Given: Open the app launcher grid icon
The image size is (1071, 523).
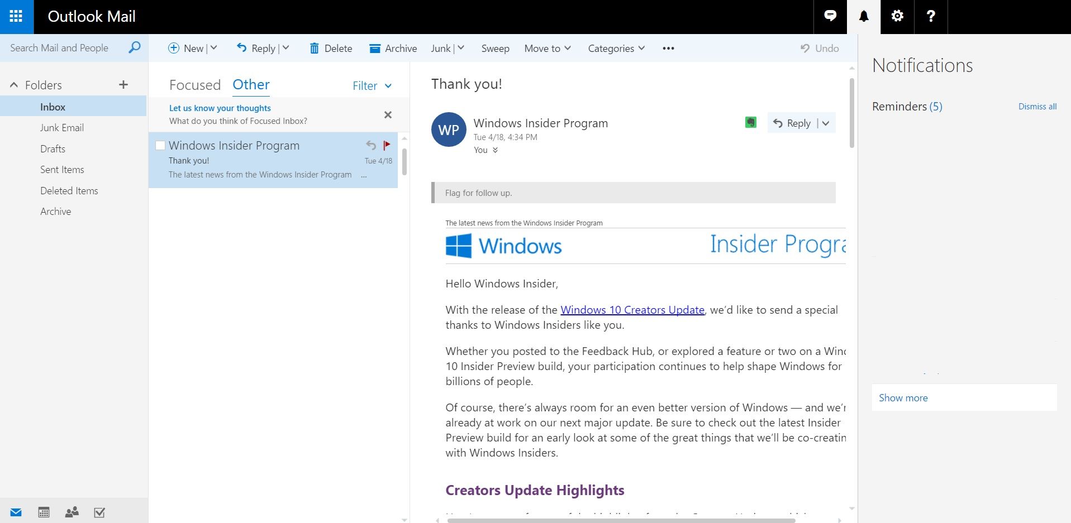Looking at the screenshot, I should (16, 16).
